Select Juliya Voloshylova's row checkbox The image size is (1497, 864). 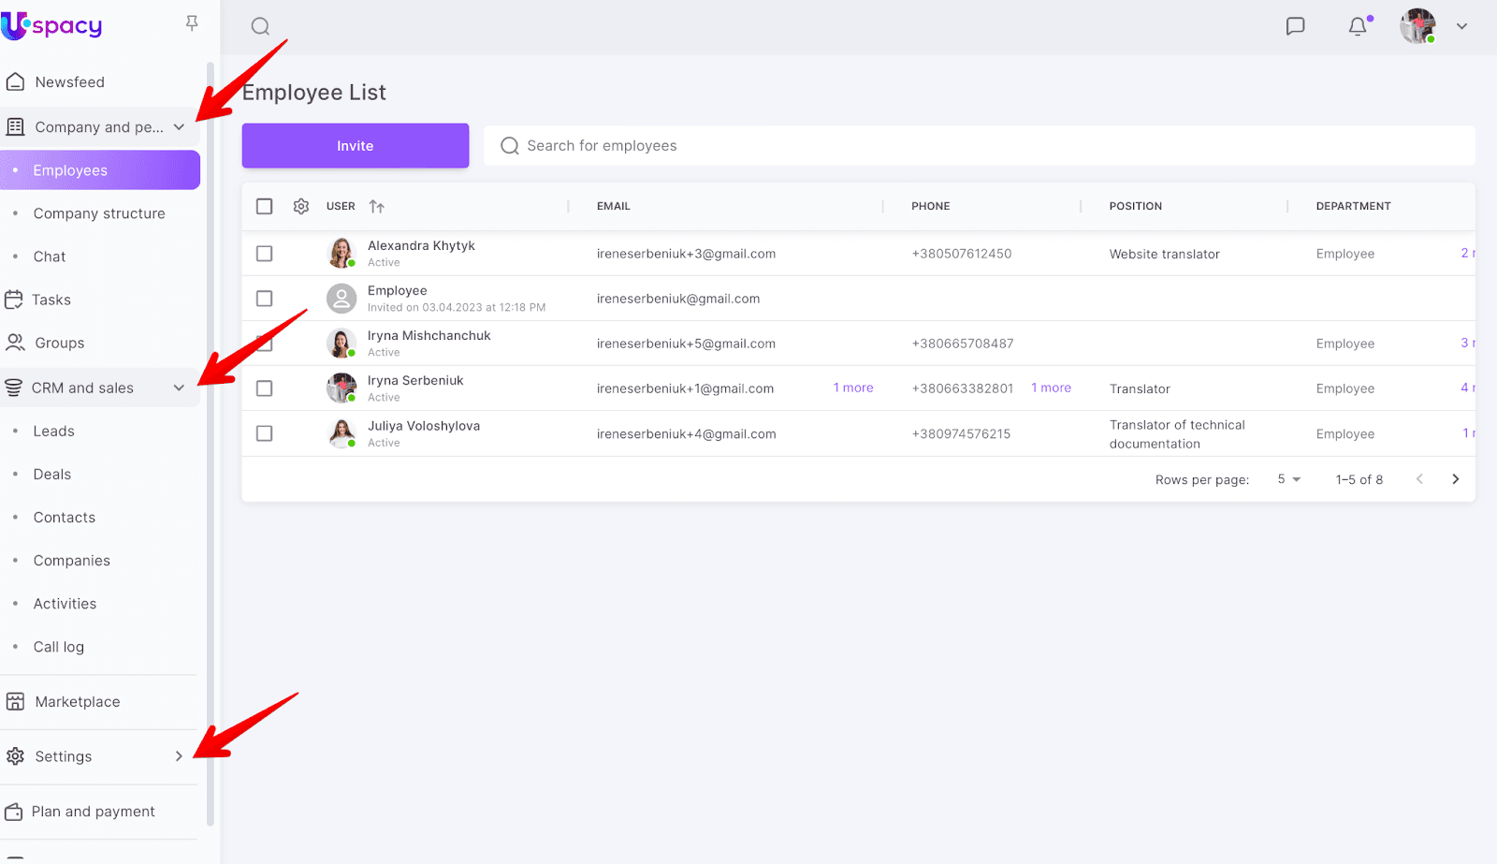coord(265,433)
